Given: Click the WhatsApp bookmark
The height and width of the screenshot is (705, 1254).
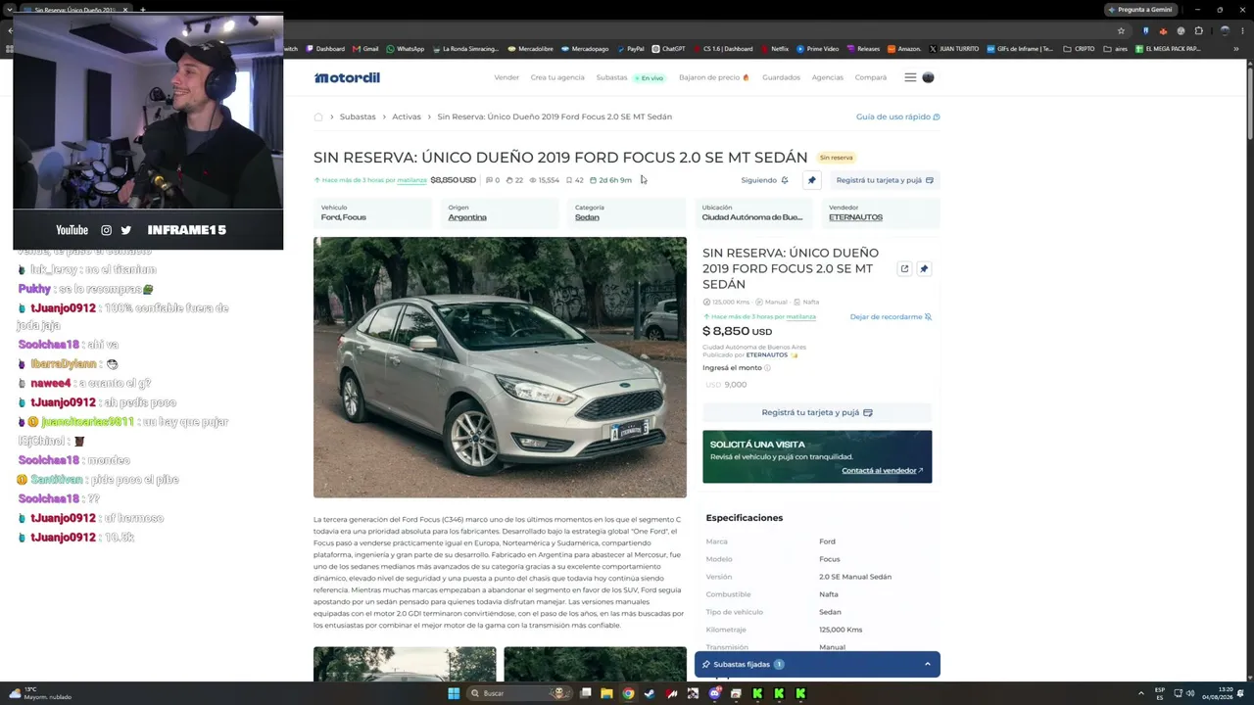Looking at the screenshot, I should pos(405,49).
